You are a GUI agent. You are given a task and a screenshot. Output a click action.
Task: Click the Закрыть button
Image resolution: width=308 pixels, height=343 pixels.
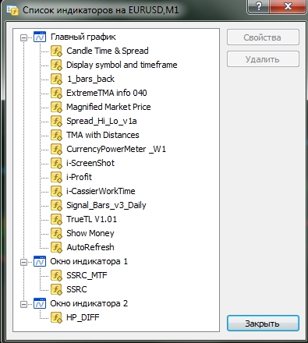(263, 324)
